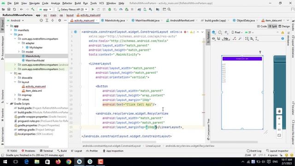Run the app with the green play icon

tap(93, 9)
